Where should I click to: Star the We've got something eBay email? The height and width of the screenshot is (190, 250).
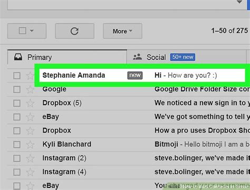pos(30,117)
